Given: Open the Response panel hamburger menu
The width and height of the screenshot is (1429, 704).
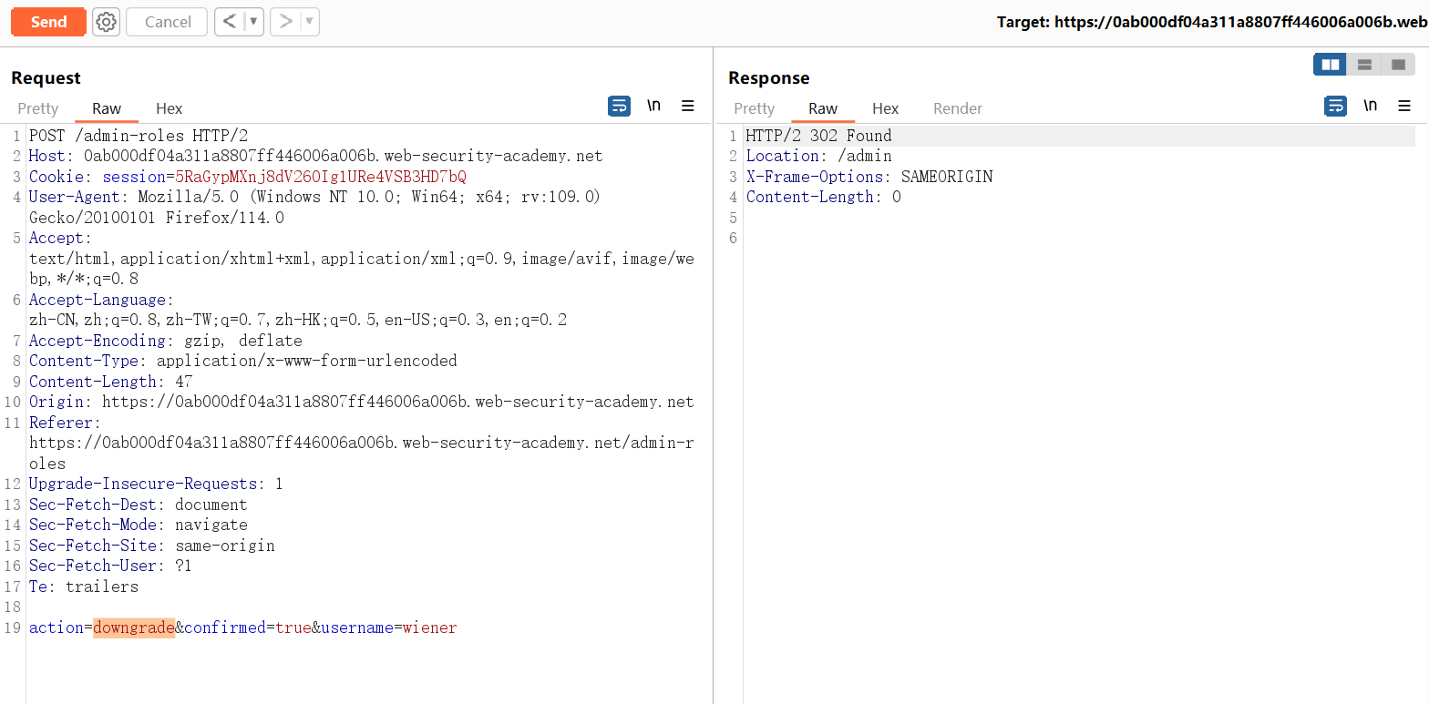Looking at the screenshot, I should point(1404,107).
